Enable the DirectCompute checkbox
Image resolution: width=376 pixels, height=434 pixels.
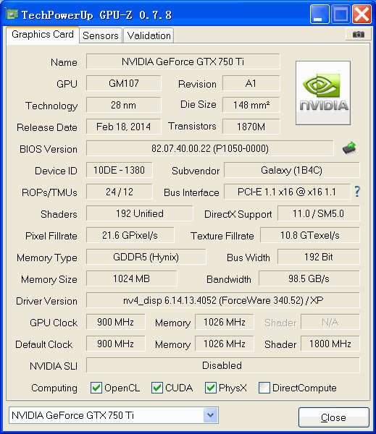(x=264, y=388)
